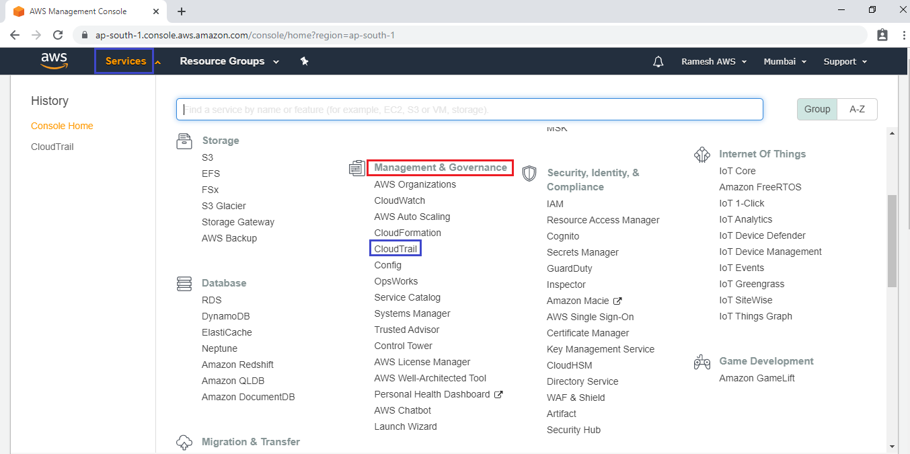The height and width of the screenshot is (454, 910).
Task: Click the Game Development controller icon
Action: pos(702,362)
